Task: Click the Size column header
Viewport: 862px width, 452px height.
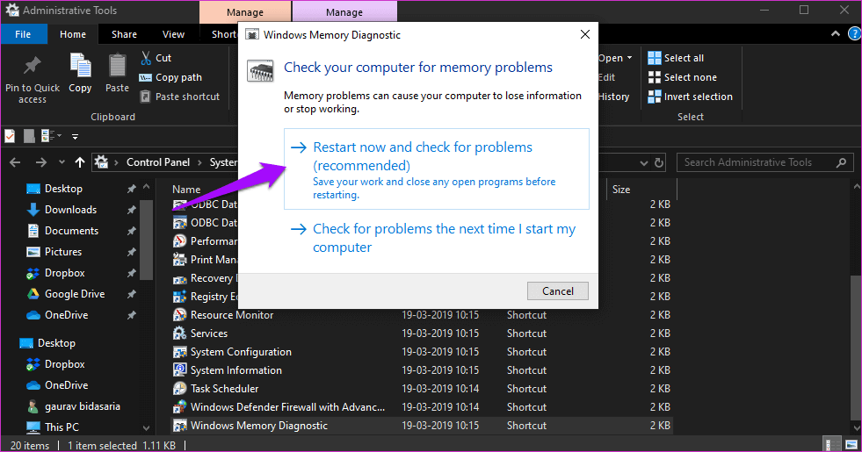Action: 621,190
